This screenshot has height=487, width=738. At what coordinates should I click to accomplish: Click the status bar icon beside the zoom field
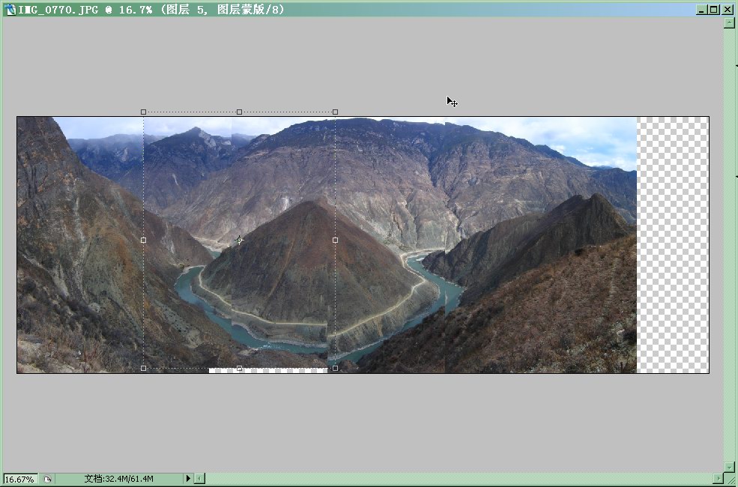(46, 479)
